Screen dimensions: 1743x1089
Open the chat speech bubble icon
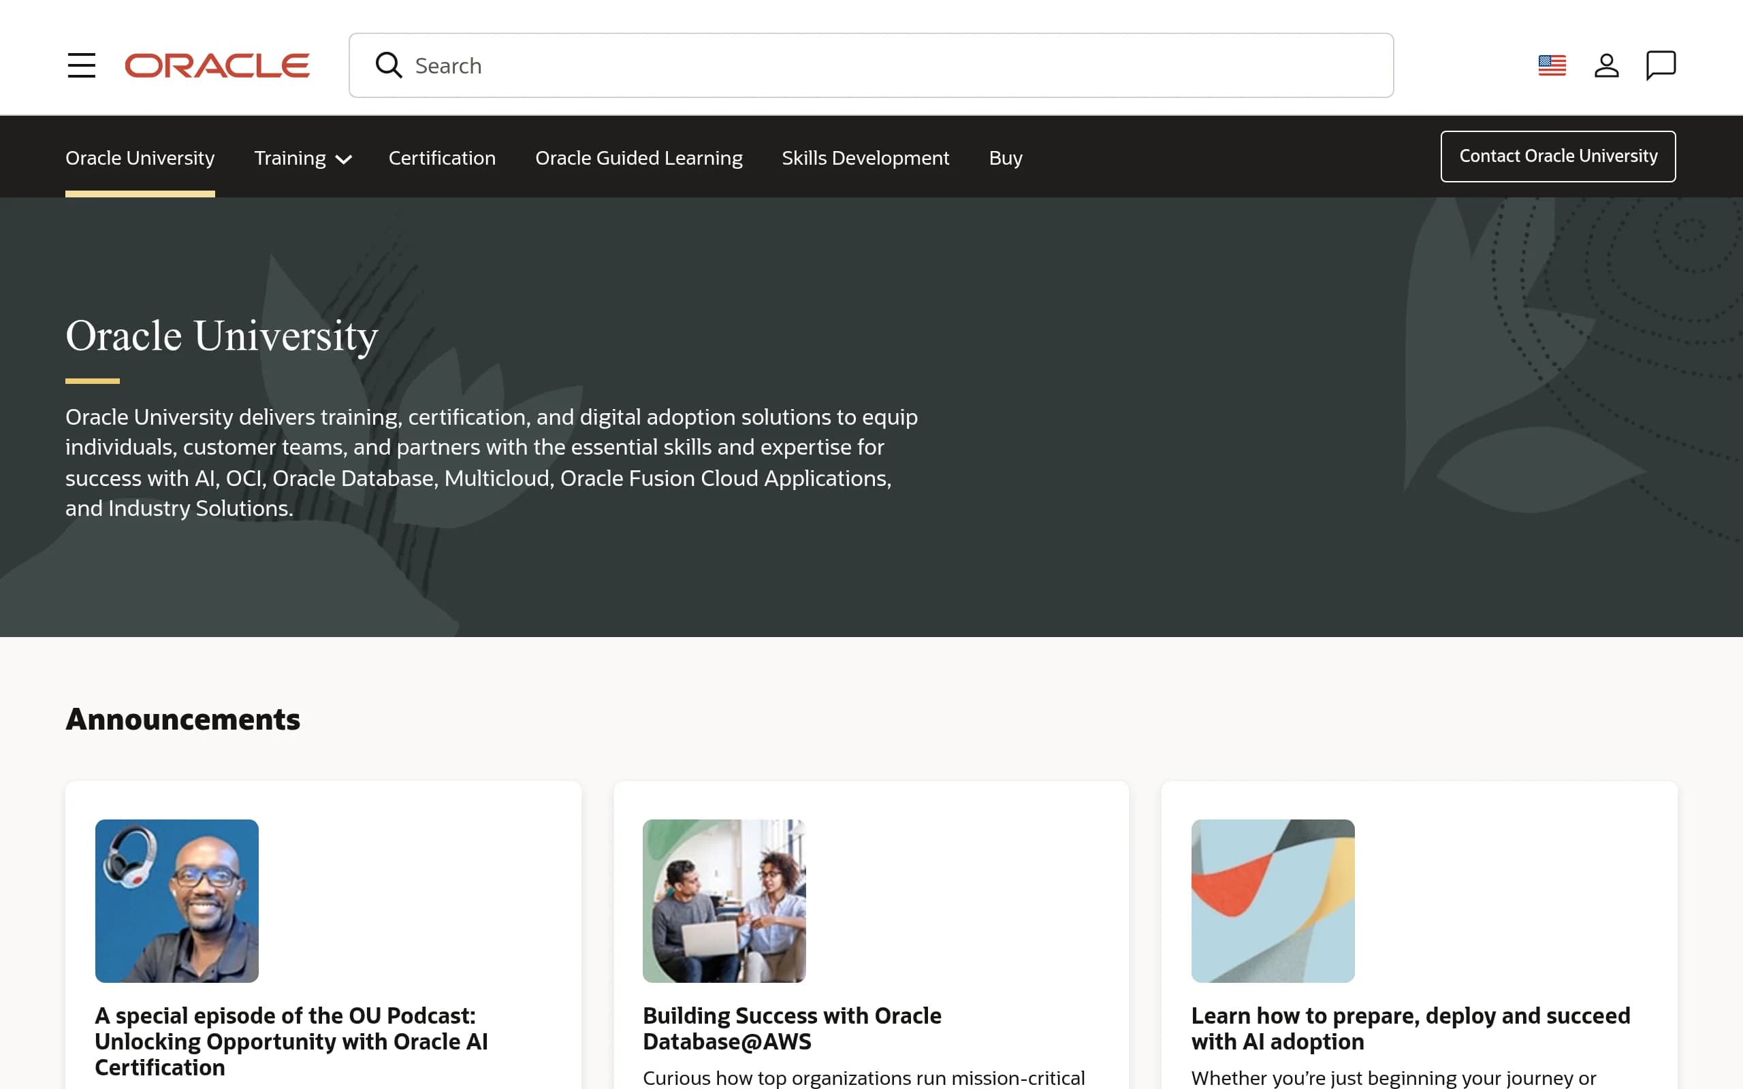click(x=1661, y=65)
